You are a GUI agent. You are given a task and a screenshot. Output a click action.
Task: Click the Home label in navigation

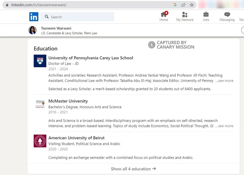164,20
